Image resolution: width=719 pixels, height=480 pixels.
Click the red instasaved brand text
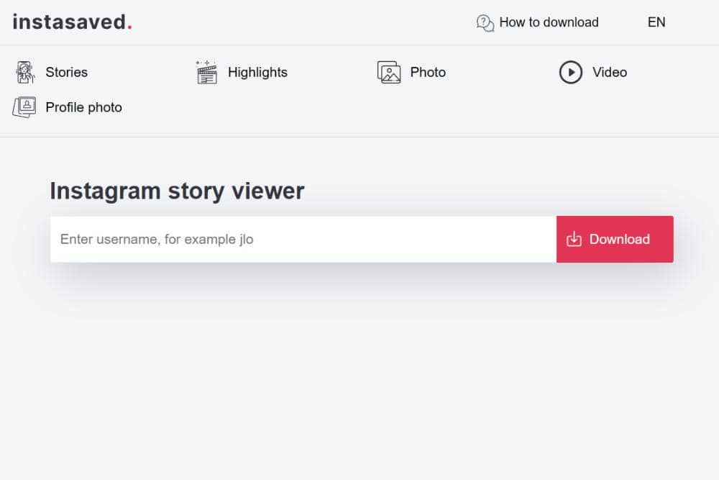pos(68,22)
